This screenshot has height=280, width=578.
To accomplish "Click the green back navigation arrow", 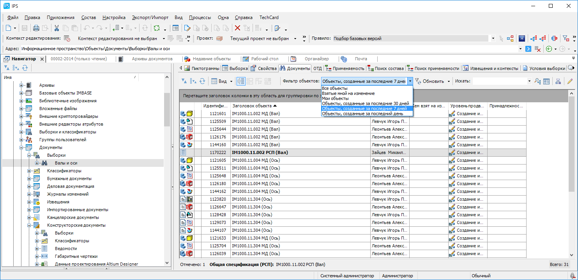I will (x=549, y=49).
